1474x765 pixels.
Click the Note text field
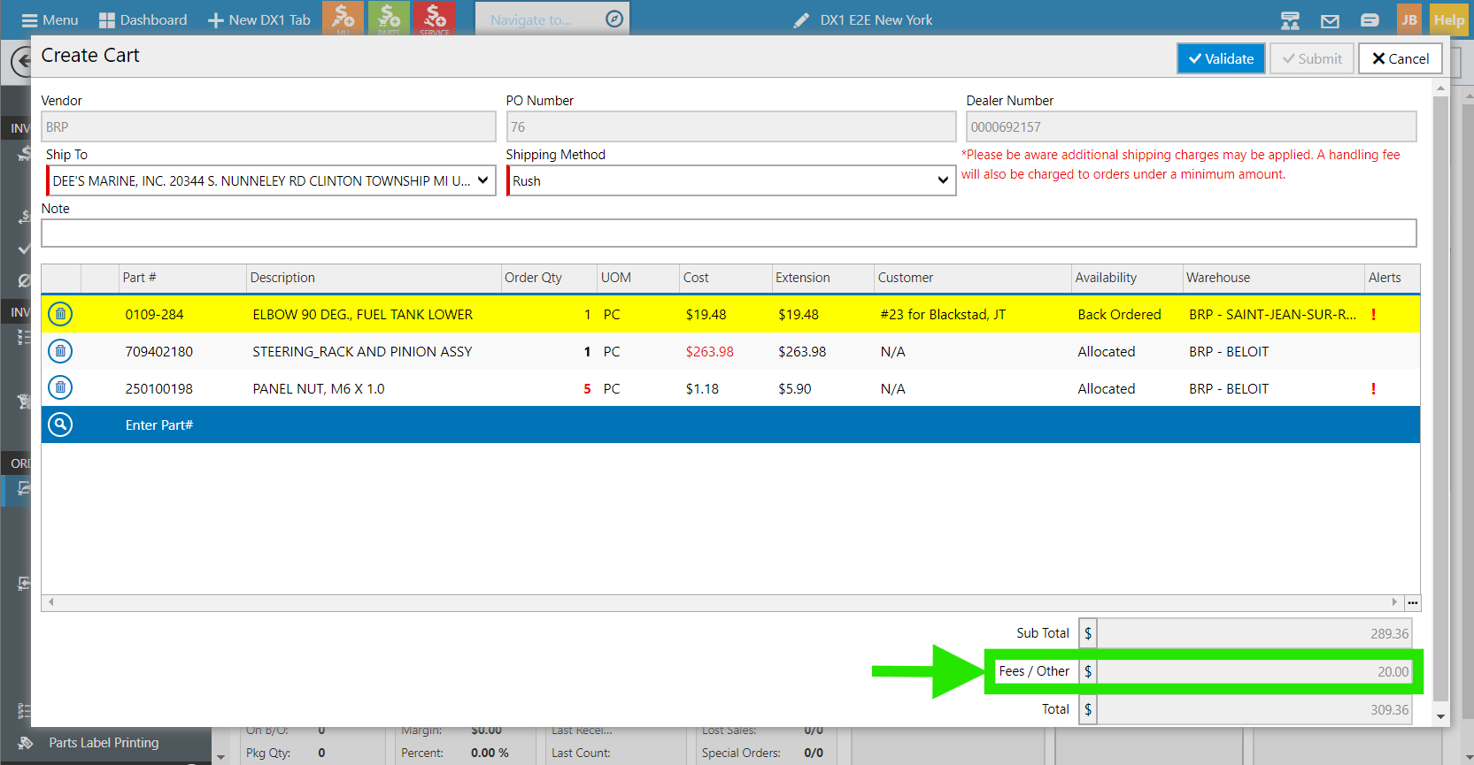[x=729, y=233]
